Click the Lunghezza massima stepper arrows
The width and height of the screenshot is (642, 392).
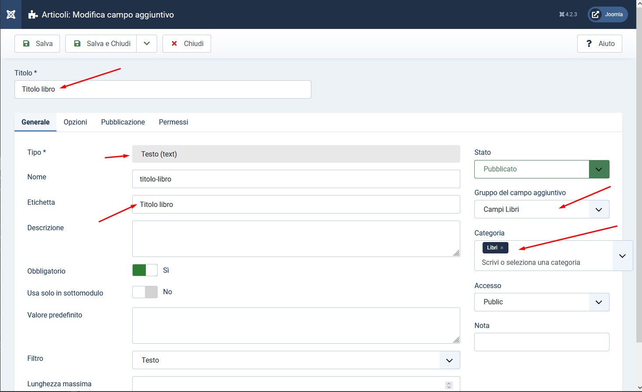coord(449,385)
